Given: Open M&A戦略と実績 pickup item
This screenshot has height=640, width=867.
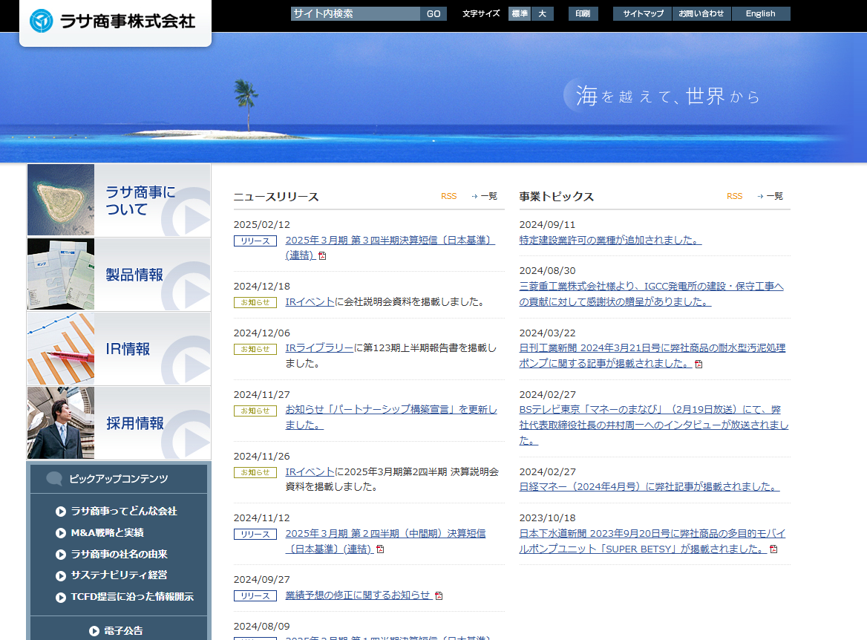Looking at the screenshot, I should (x=108, y=532).
